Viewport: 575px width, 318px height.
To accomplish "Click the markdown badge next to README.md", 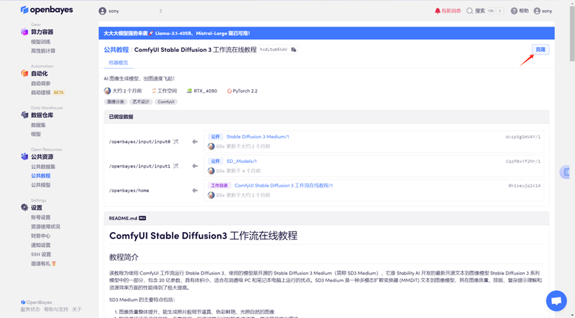I will coord(142,218).
